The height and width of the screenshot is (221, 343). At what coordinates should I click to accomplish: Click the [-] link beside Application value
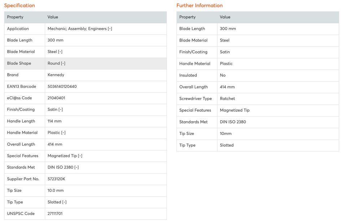point(110,29)
